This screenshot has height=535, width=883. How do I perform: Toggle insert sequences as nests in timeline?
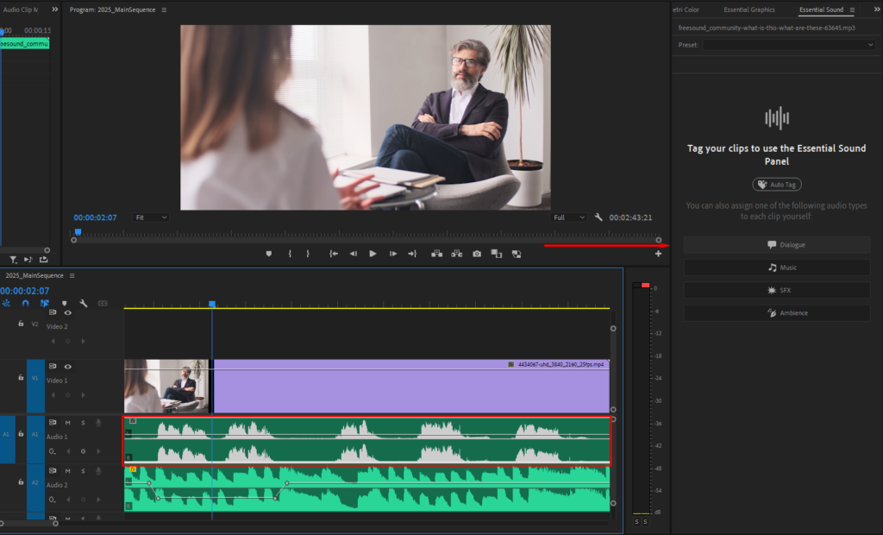point(6,303)
